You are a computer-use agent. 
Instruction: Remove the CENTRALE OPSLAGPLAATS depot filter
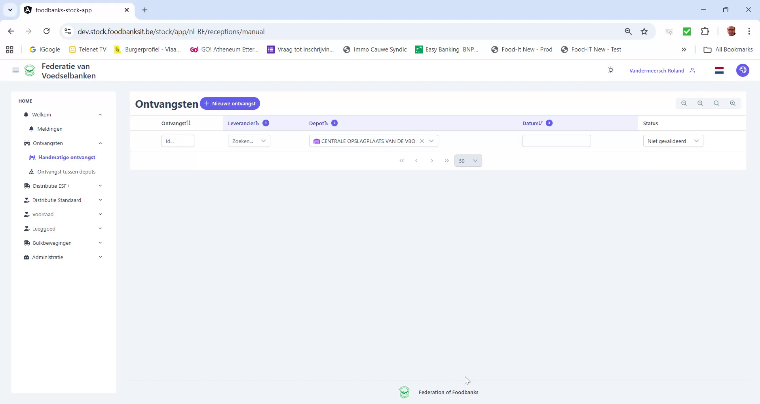click(422, 141)
